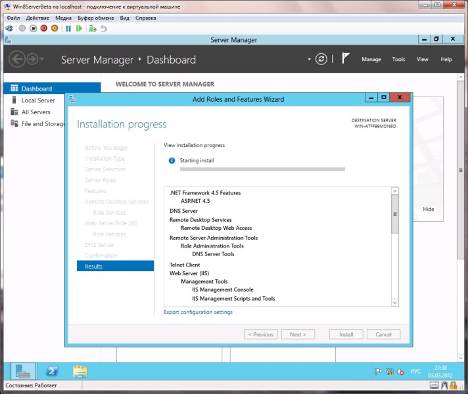Open the Tools menu in Server Manager
The width and height of the screenshot is (468, 394).
398,59
